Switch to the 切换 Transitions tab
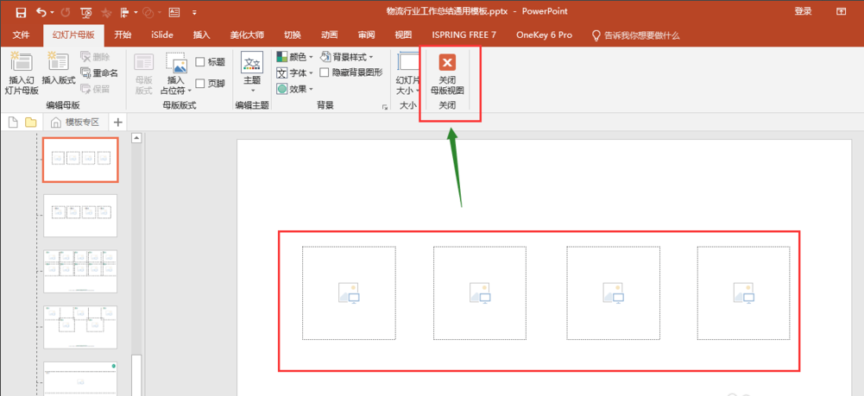This screenshot has height=396, width=864. (x=293, y=35)
